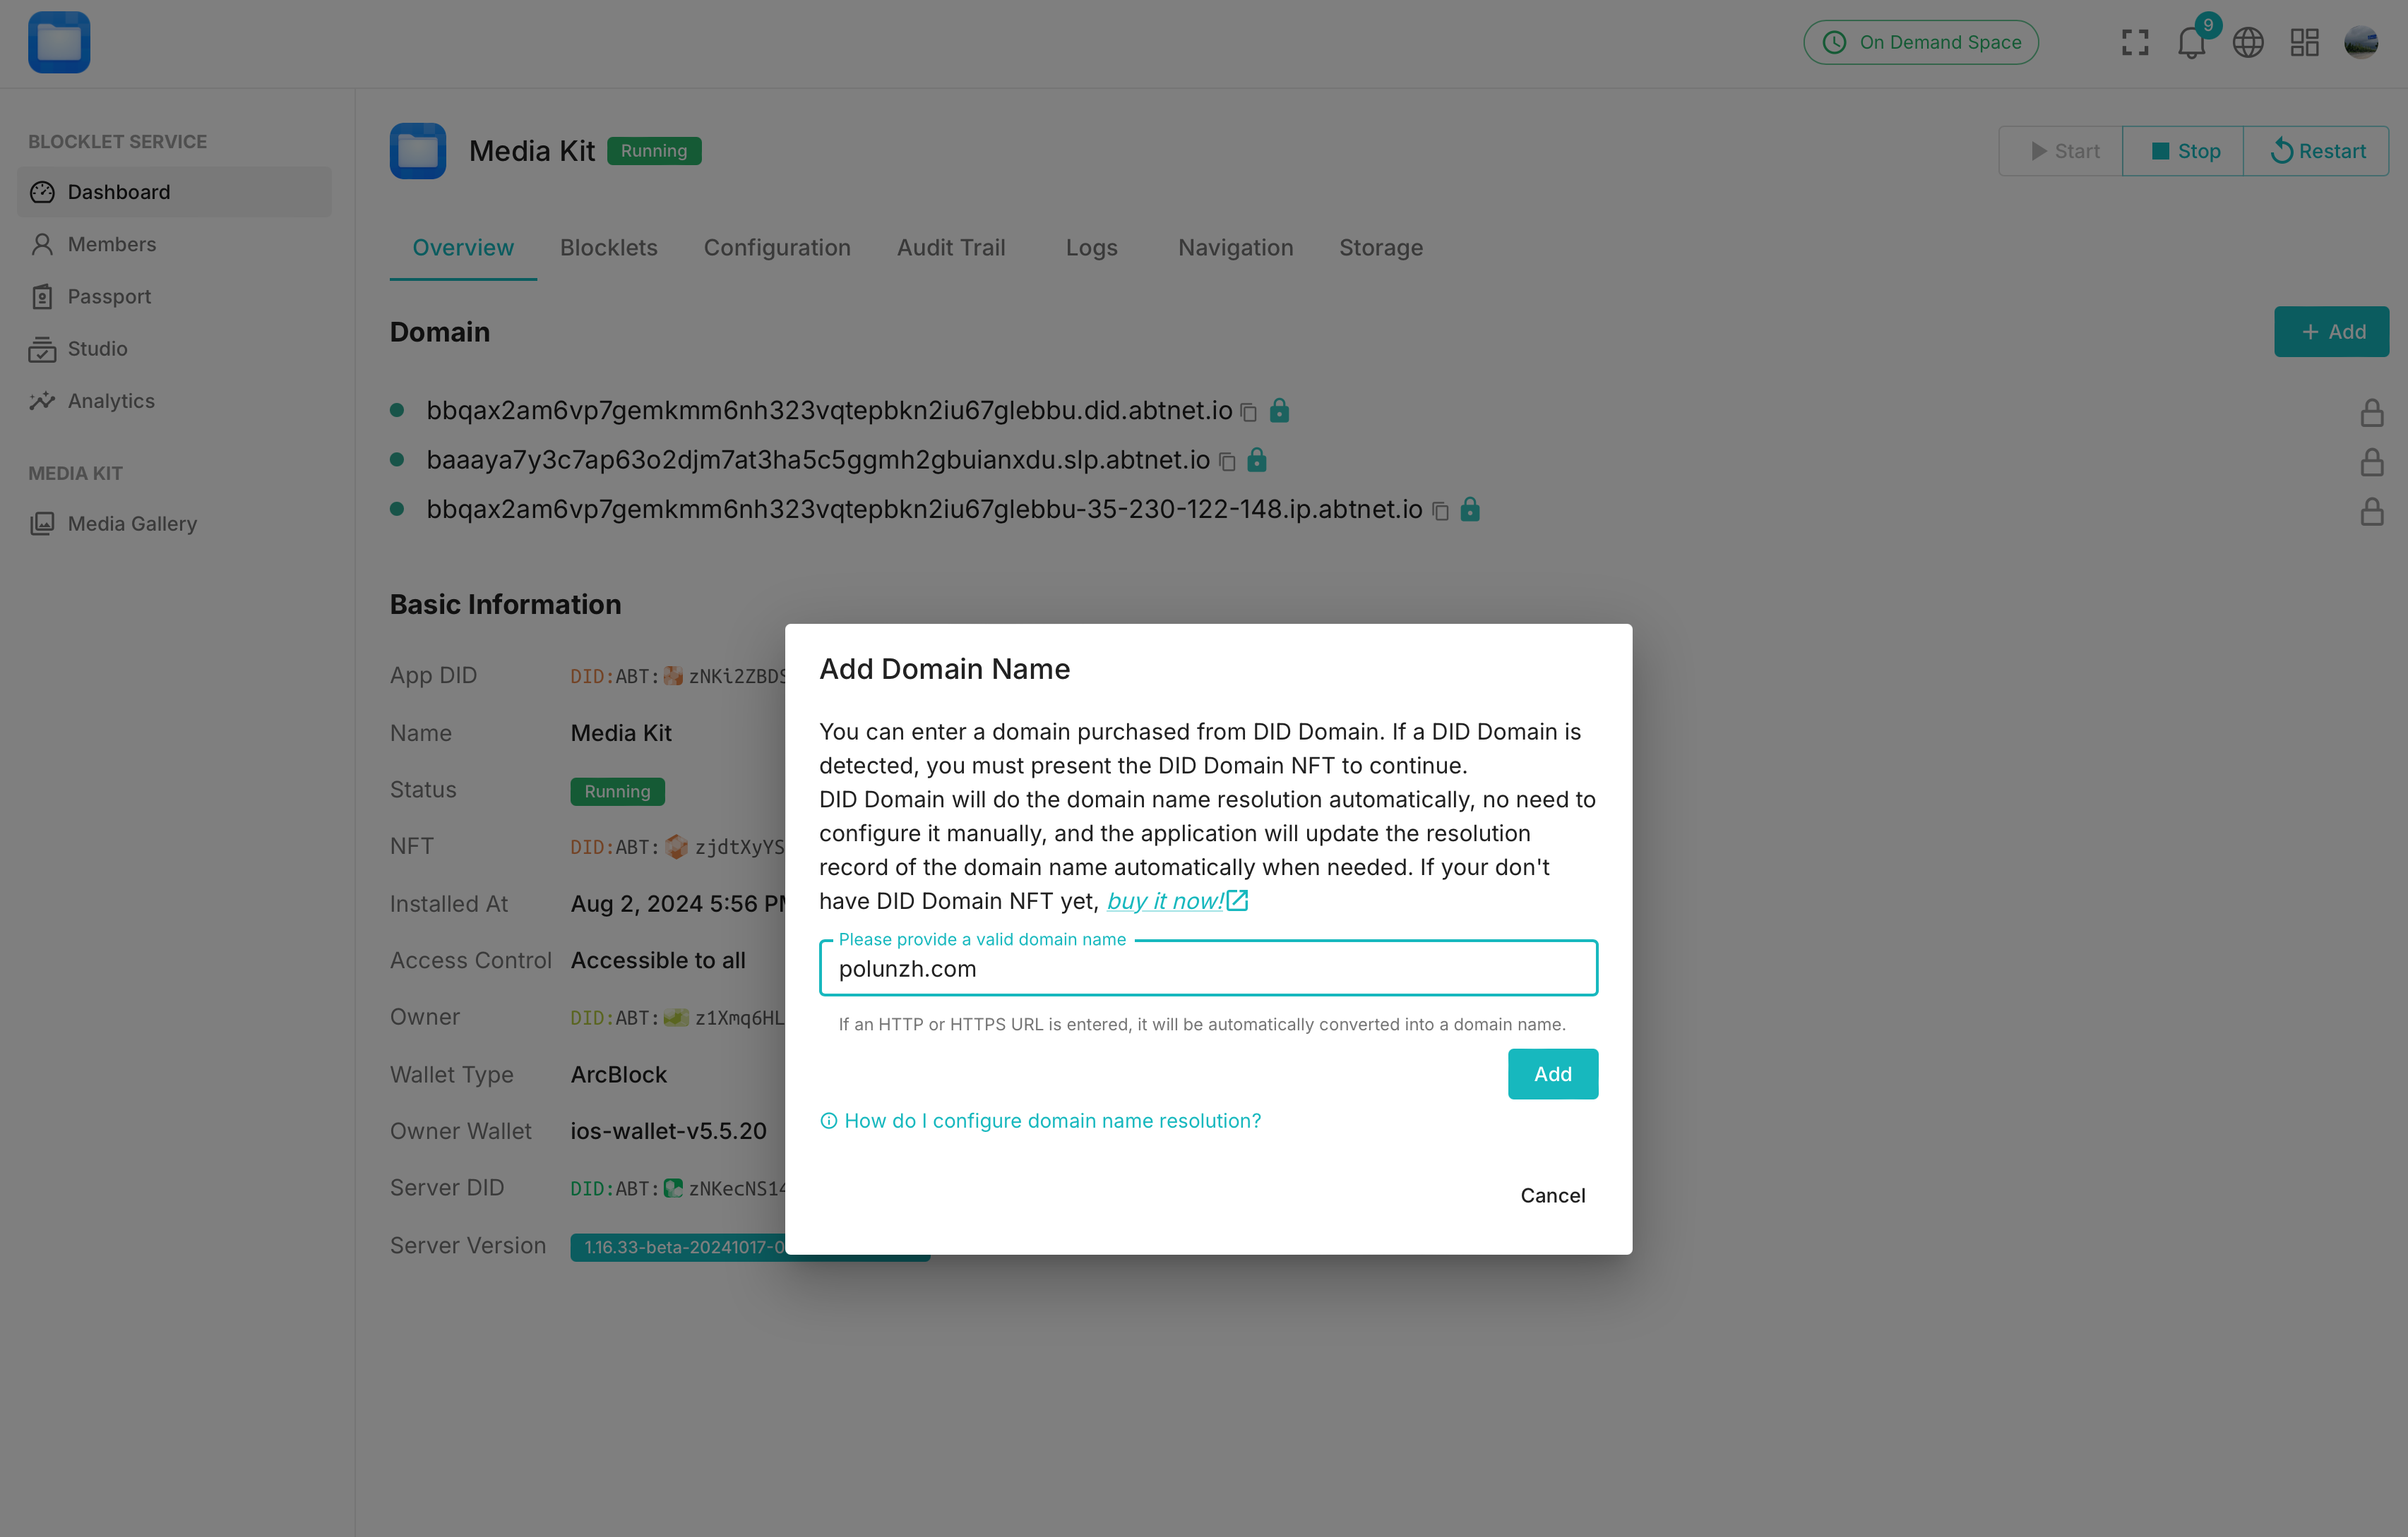2408x1537 pixels.
Task: Cancel the Add Domain Name dialog
Action: tap(1552, 1195)
